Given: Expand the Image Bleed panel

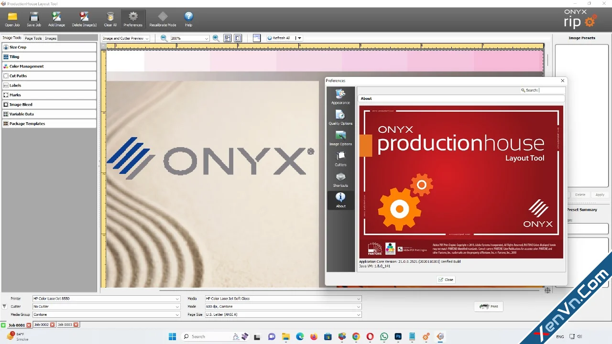Looking at the screenshot, I should [49, 105].
